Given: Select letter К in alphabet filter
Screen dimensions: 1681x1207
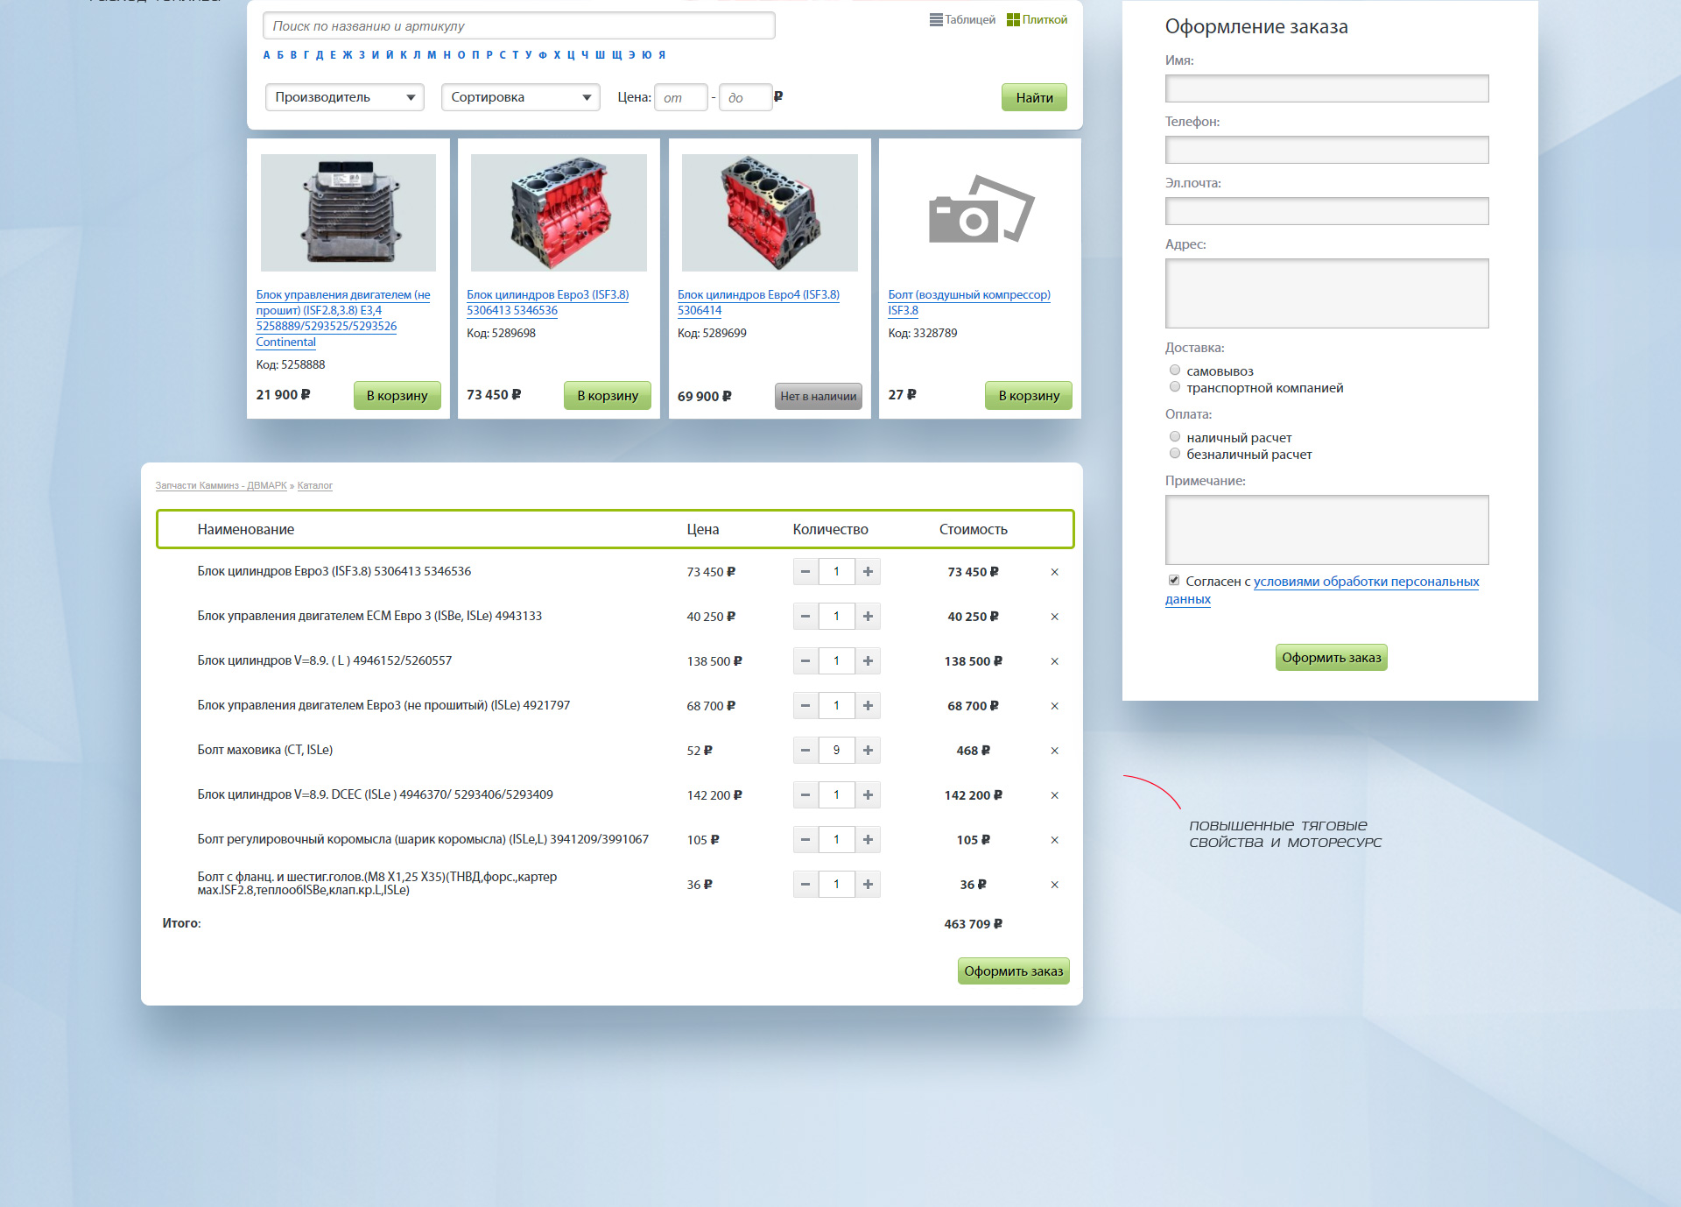Looking at the screenshot, I should pyautogui.click(x=404, y=55).
